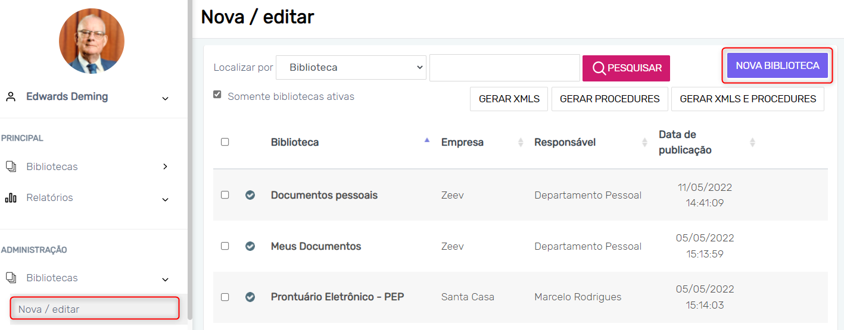Toggle Somente bibliotecas ativas checkbox
The height and width of the screenshot is (330, 844).
click(x=217, y=95)
